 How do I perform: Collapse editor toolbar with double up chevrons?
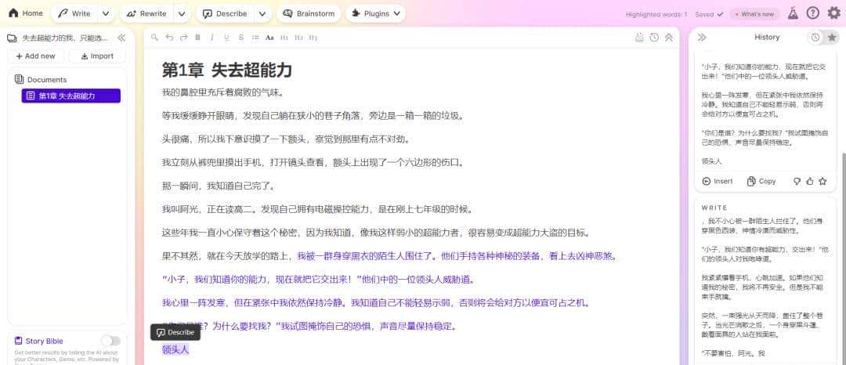(668, 37)
